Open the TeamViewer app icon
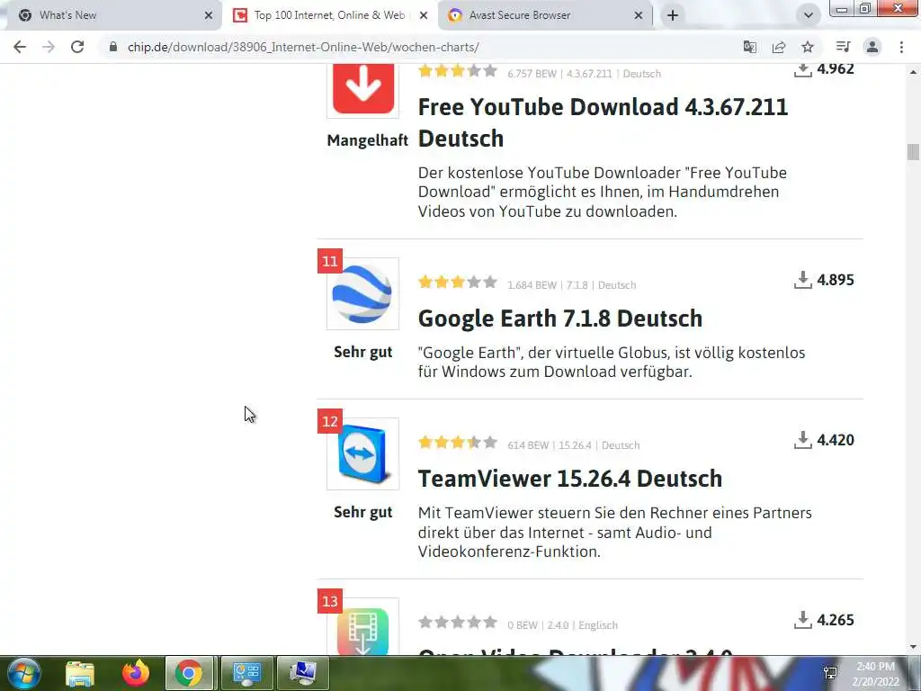Image resolution: width=921 pixels, height=691 pixels. 362,453
